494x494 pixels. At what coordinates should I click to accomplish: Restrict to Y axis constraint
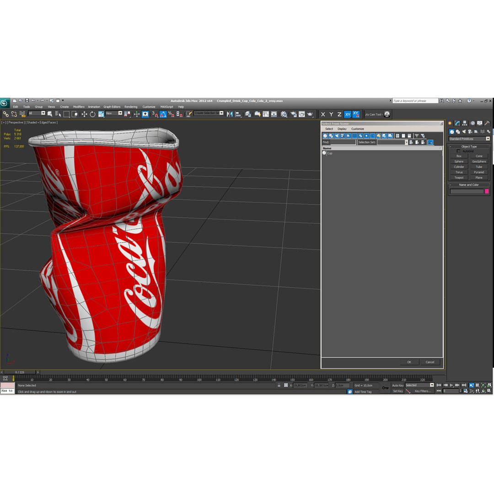point(331,114)
